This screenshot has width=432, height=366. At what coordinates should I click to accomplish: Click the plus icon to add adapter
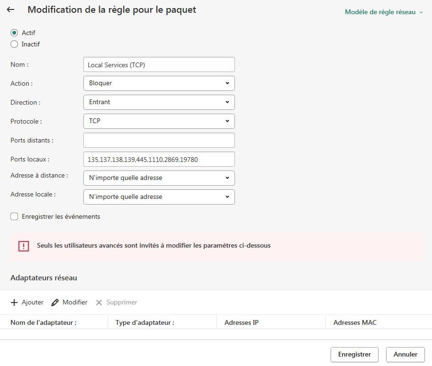point(14,303)
